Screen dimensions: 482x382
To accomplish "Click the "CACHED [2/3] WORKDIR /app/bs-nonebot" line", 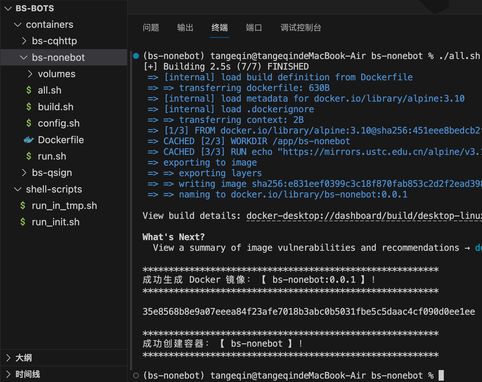I will pos(257,141).
